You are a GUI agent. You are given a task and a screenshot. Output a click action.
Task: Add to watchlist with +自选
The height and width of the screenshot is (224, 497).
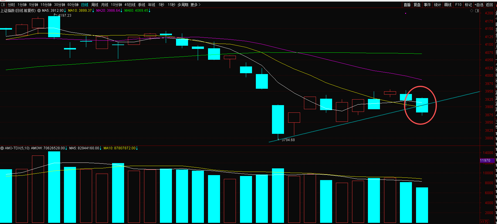(x=479, y=5)
